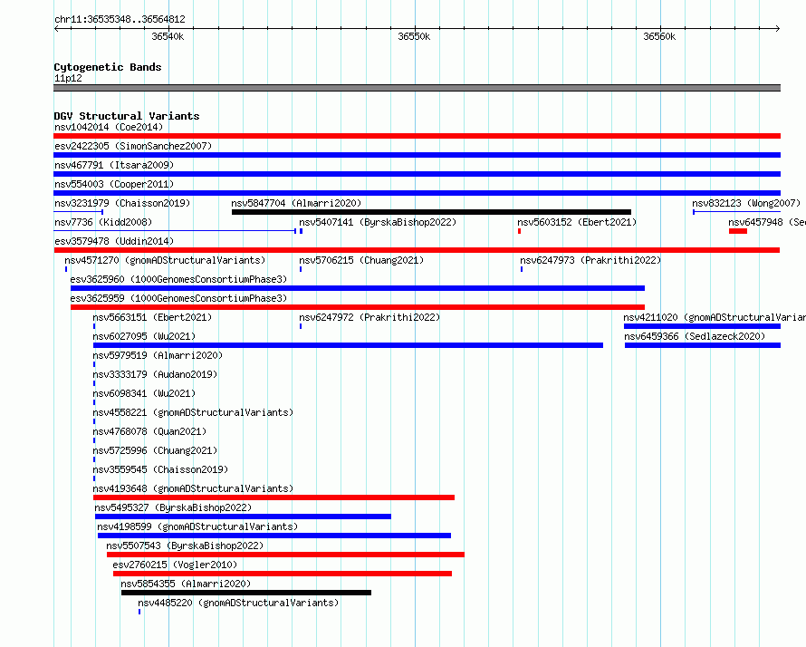This screenshot has height=647, width=806.
Task: Click the DGV Structural Variants track title
Action: pyautogui.click(x=127, y=116)
